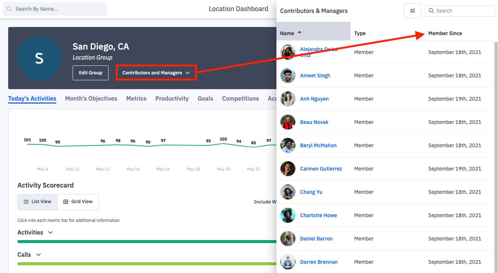The height and width of the screenshot is (273, 498).
Task: Sort by Member Since column header
Action: (445, 33)
